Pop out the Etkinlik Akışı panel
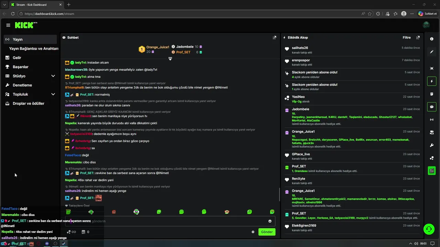 click(x=418, y=37)
